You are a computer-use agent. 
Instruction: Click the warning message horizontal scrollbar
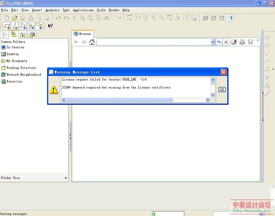[120, 100]
